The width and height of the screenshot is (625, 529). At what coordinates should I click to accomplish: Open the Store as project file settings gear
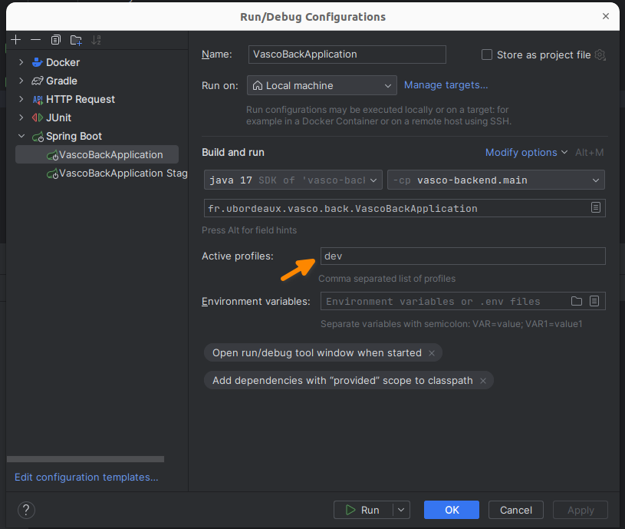click(600, 55)
